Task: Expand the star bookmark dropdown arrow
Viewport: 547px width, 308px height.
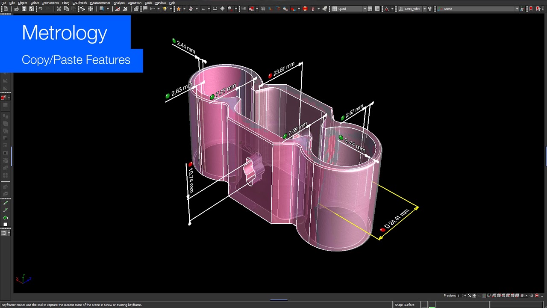Action: [x=184, y=9]
